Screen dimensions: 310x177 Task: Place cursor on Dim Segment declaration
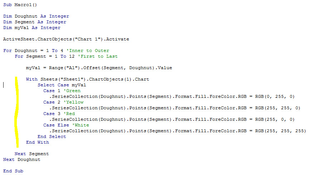pos(35,22)
